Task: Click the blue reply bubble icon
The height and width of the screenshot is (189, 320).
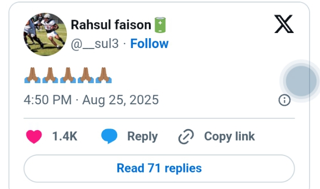Action: tap(109, 136)
